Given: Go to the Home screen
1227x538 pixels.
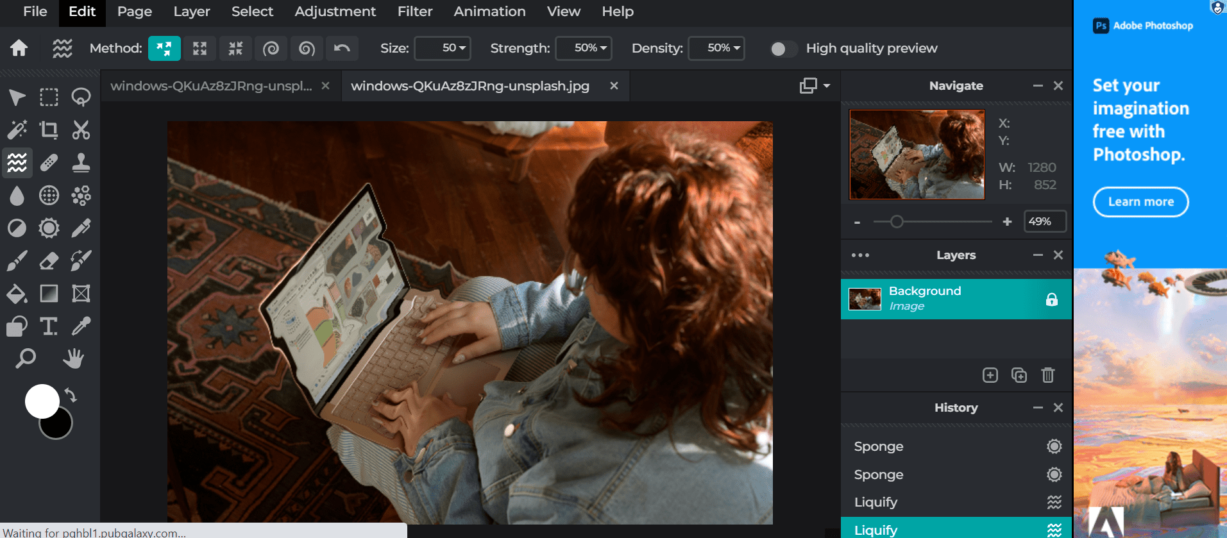Looking at the screenshot, I should coord(19,48).
